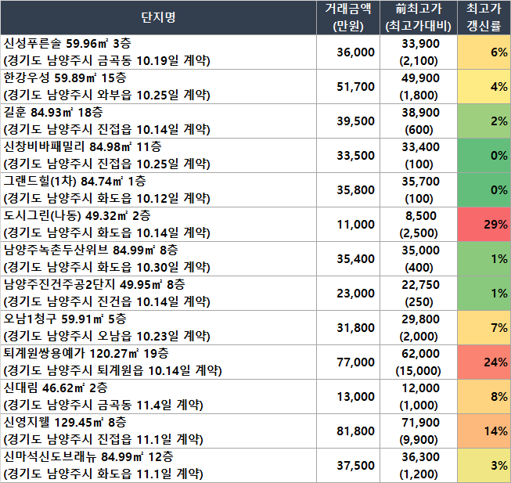Click the 23,000 transaction amount cell
Viewport: 511px width, 483px height.
click(x=348, y=294)
